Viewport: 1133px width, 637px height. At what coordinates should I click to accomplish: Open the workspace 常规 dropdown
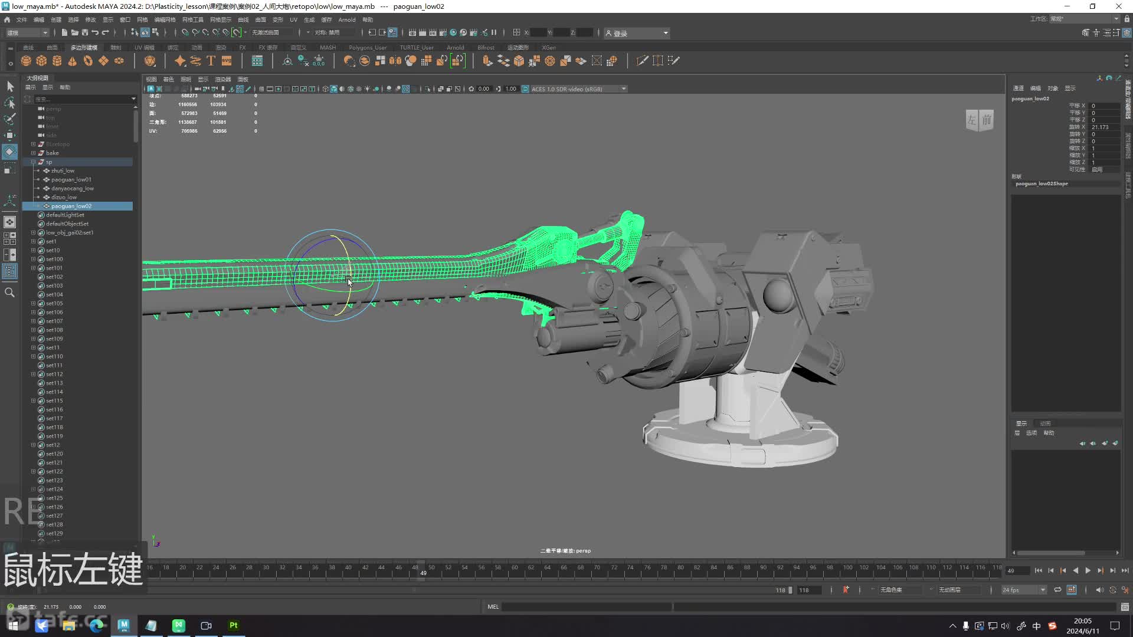(x=1085, y=19)
